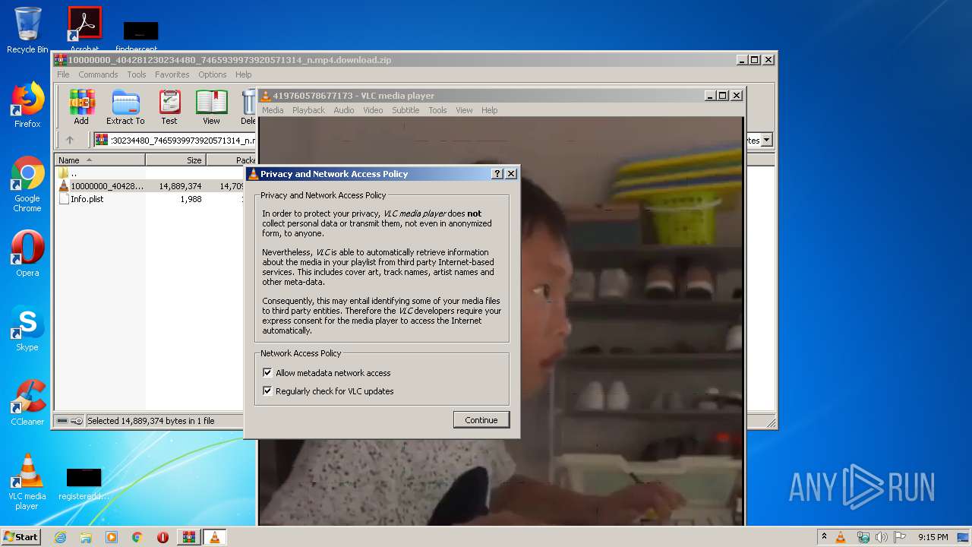972x547 pixels.
Task: Click the Extract To icon in WinRAR
Action: click(125, 107)
